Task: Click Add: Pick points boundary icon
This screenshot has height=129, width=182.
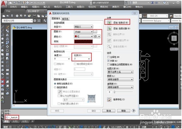Action: [109, 22]
